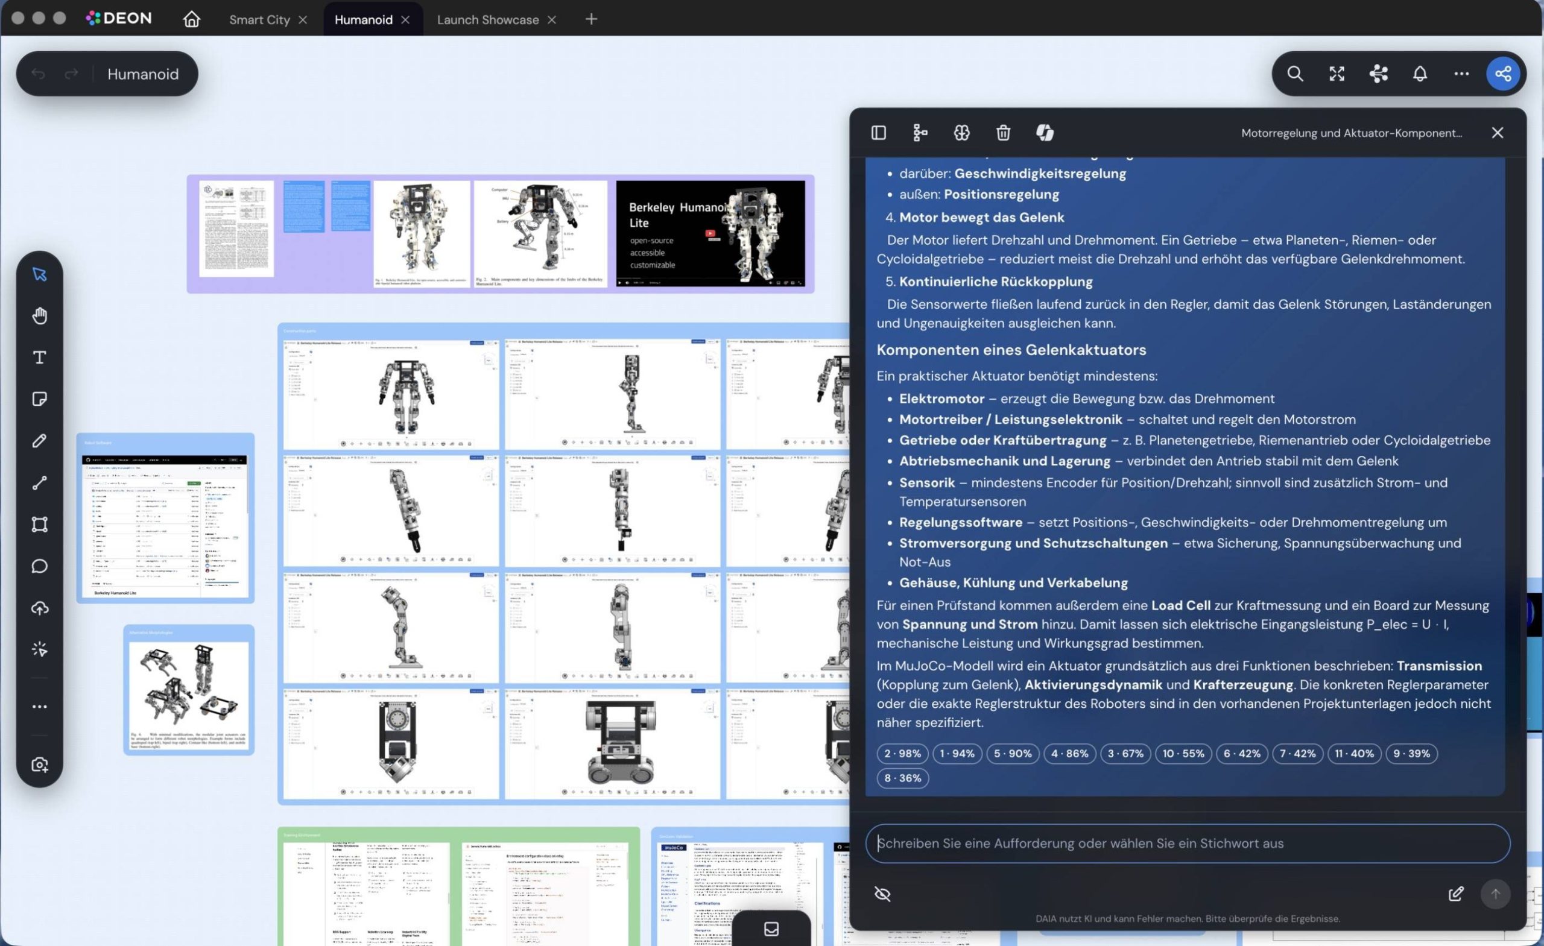Image resolution: width=1544 pixels, height=946 pixels.
Task: Toggle the crossed-eye visibility icon
Action: (x=882, y=894)
